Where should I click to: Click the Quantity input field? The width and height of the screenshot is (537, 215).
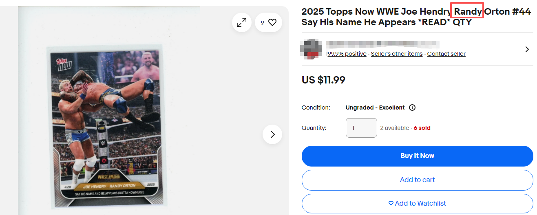click(361, 128)
